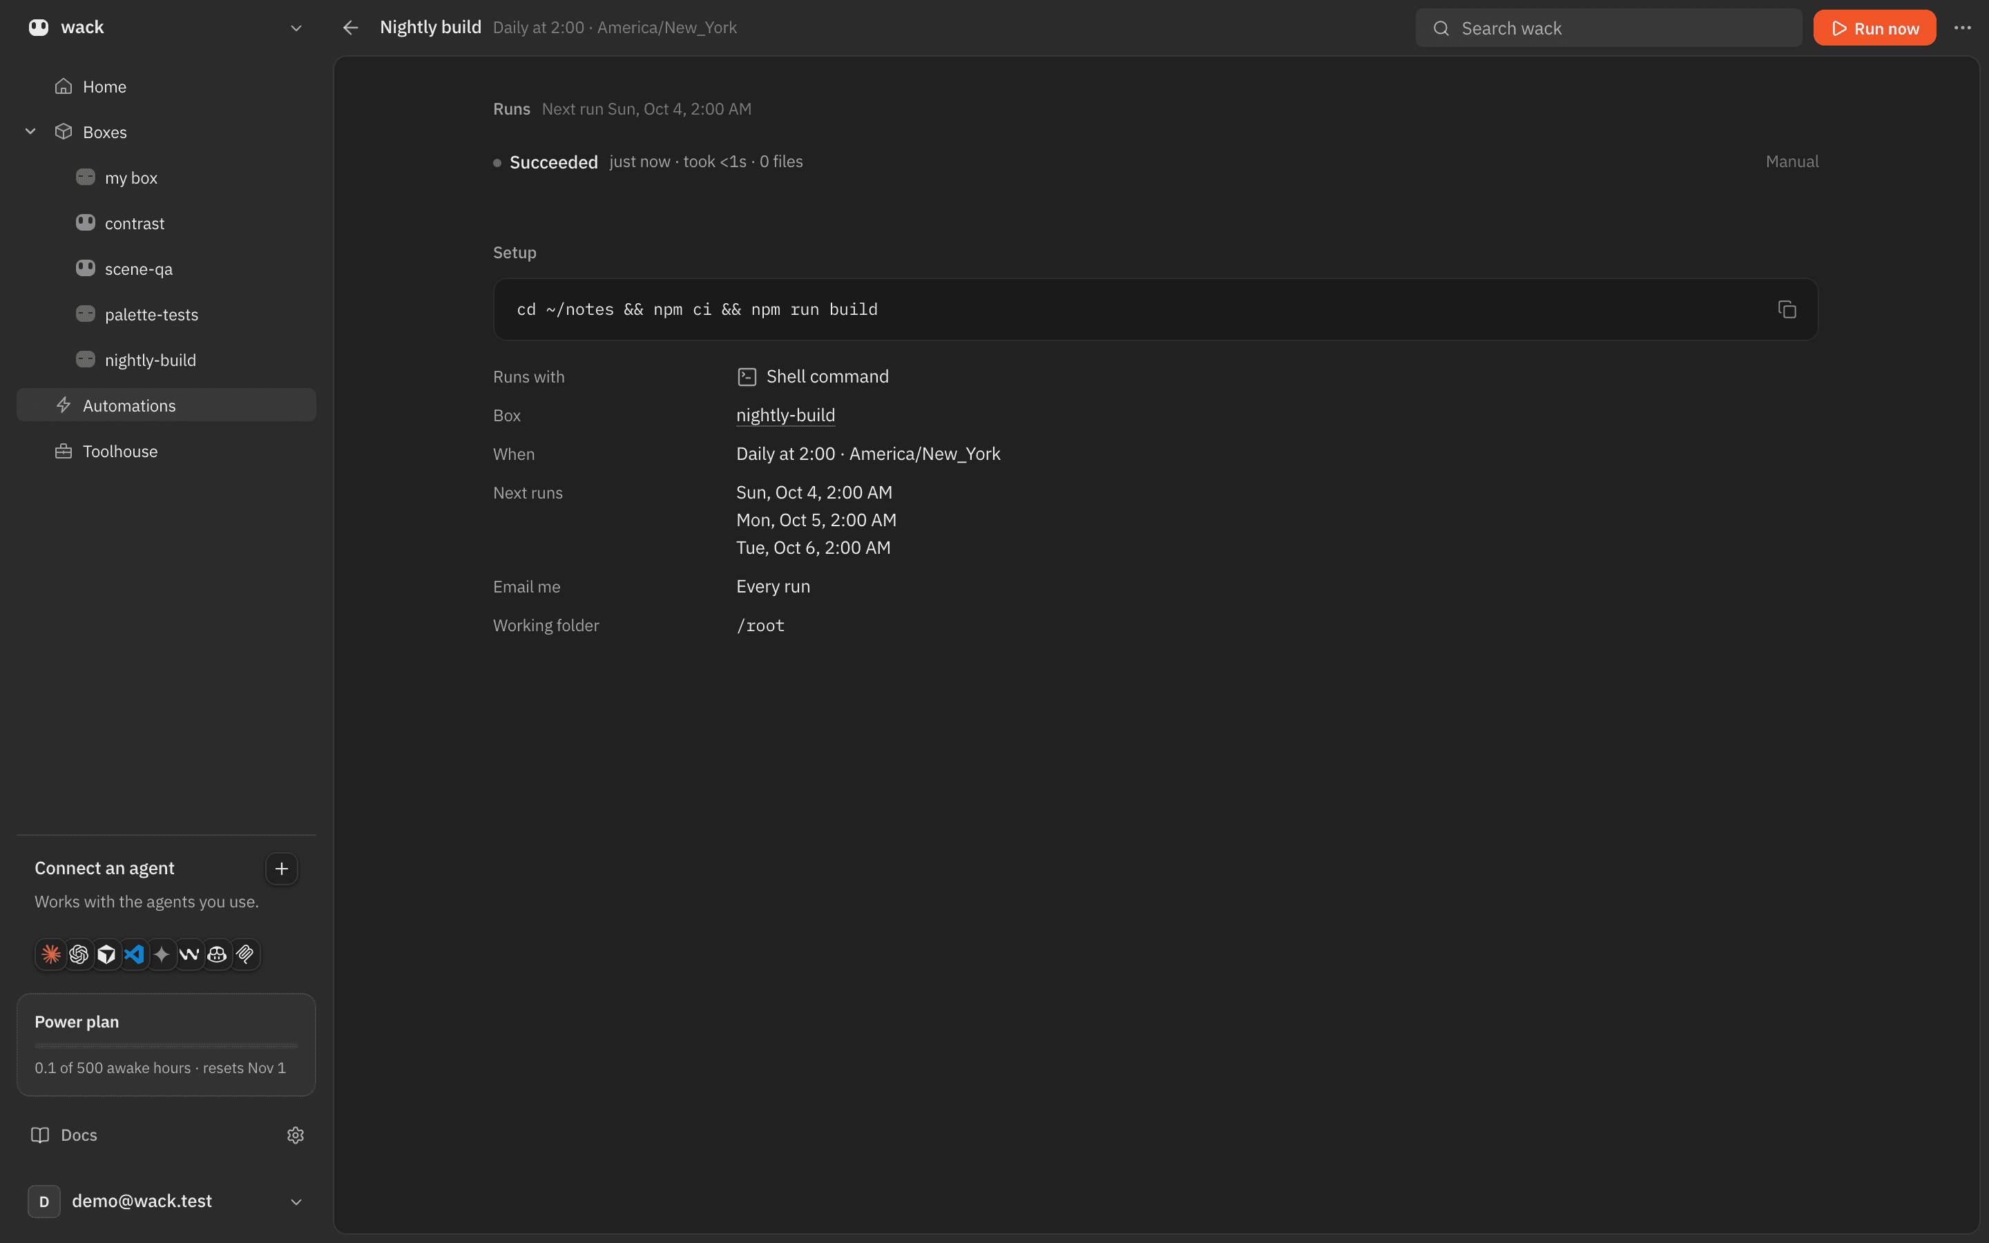Open Toolhouse in the sidebar
Image resolution: width=1989 pixels, height=1243 pixels.
(166, 452)
